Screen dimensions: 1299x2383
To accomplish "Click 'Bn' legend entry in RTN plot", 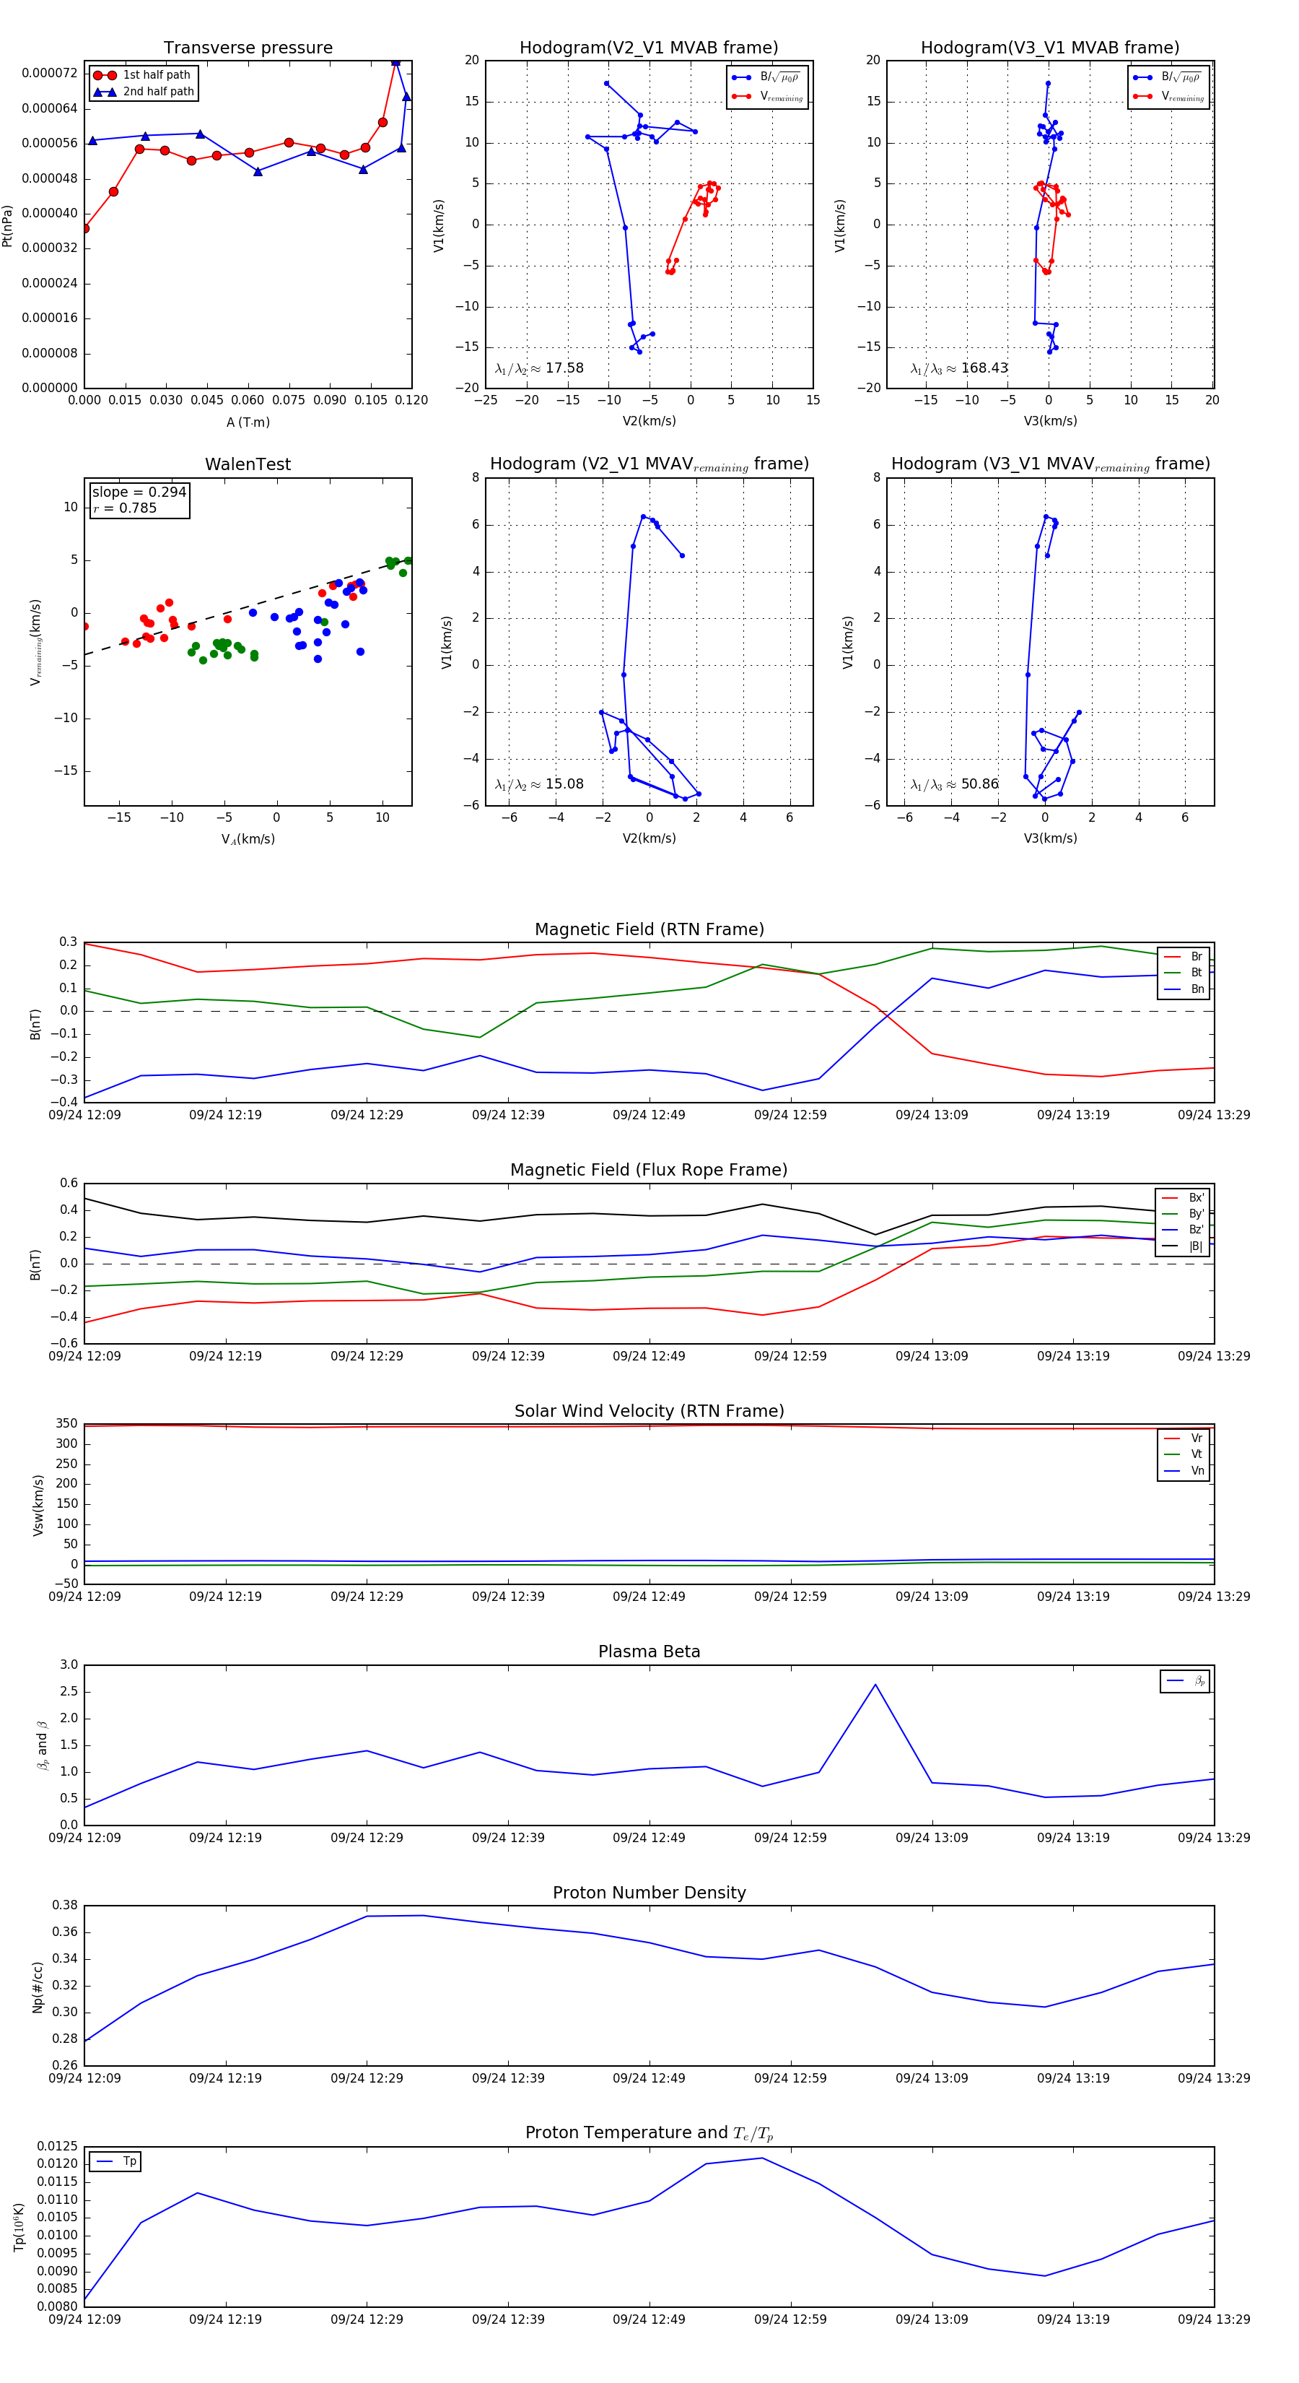I will 1184,989.
